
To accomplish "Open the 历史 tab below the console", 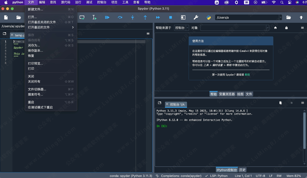I will 242,170.
